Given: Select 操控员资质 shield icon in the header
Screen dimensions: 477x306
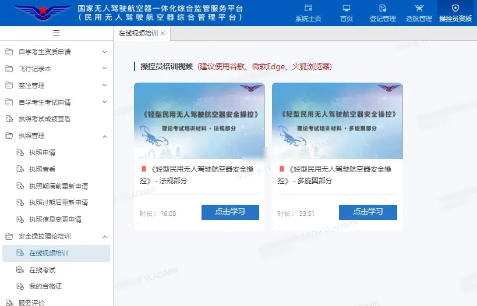Looking at the screenshot, I should click(455, 8).
